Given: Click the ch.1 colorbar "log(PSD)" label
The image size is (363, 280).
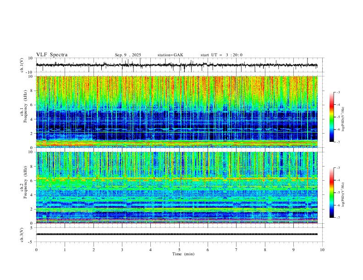Looking at the screenshot, I should pos(343,119).
